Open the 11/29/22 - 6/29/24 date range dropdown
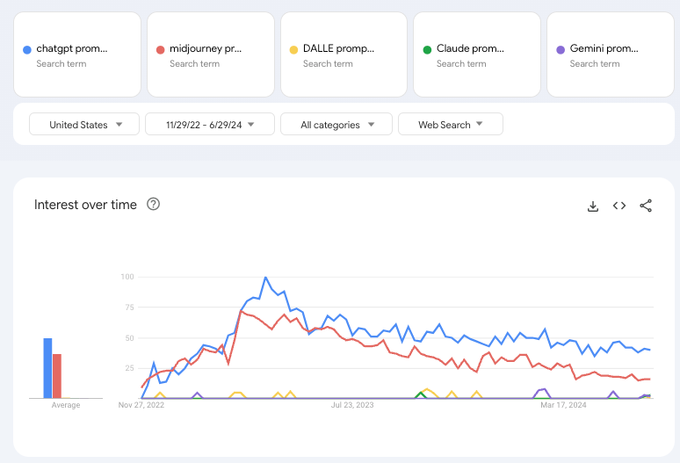 pos(210,125)
